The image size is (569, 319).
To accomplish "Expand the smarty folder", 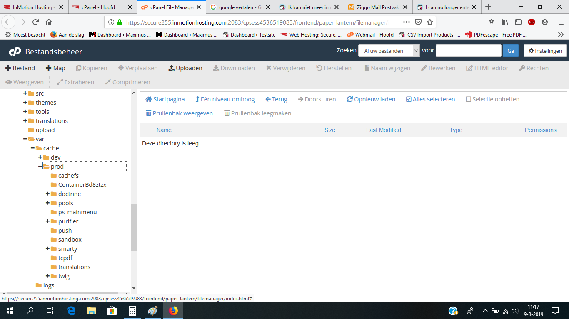I will pyautogui.click(x=48, y=249).
